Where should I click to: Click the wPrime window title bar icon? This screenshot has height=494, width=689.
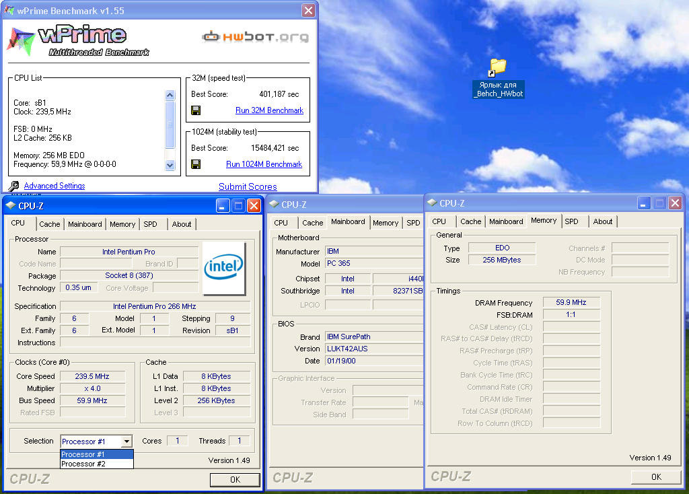(x=9, y=10)
